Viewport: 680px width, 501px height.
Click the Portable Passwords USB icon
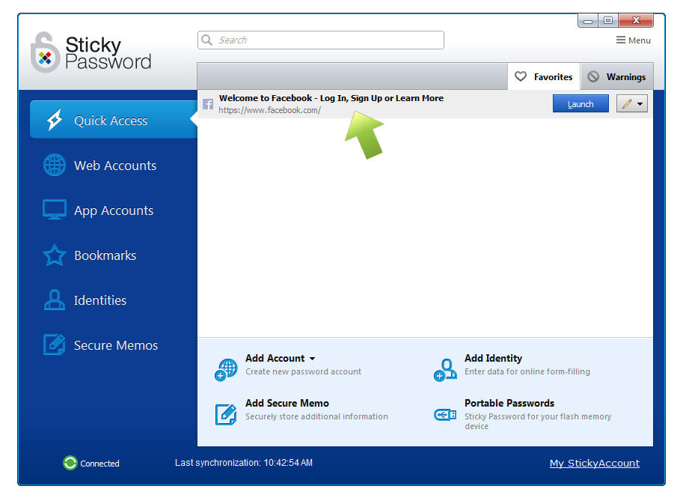click(445, 415)
